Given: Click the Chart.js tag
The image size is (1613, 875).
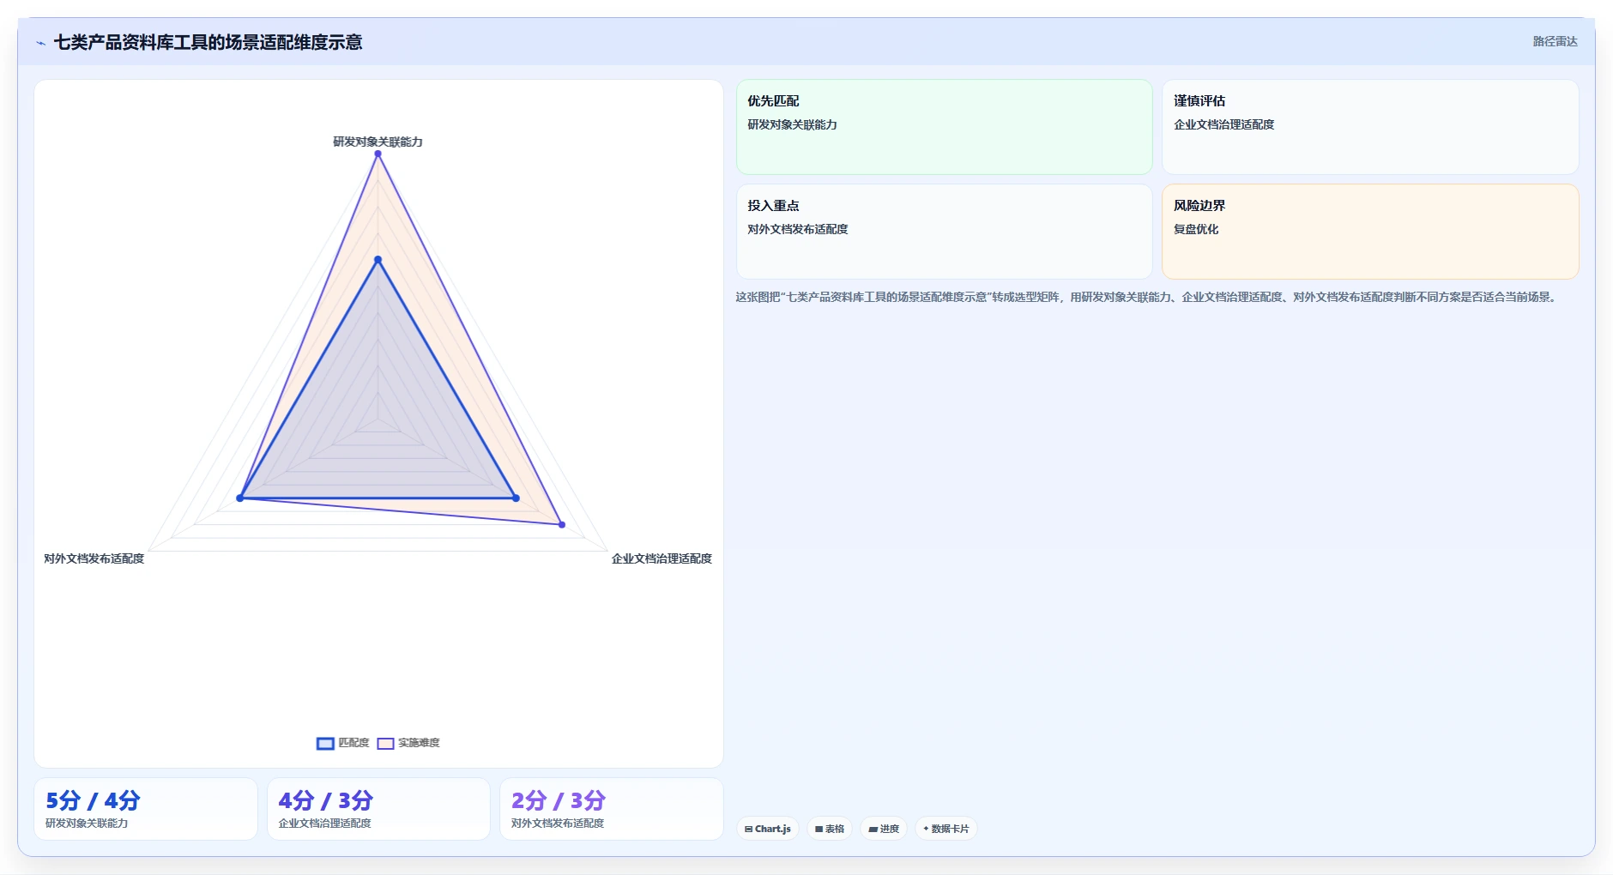Looking at the screenshot, I should coord(768,829).
